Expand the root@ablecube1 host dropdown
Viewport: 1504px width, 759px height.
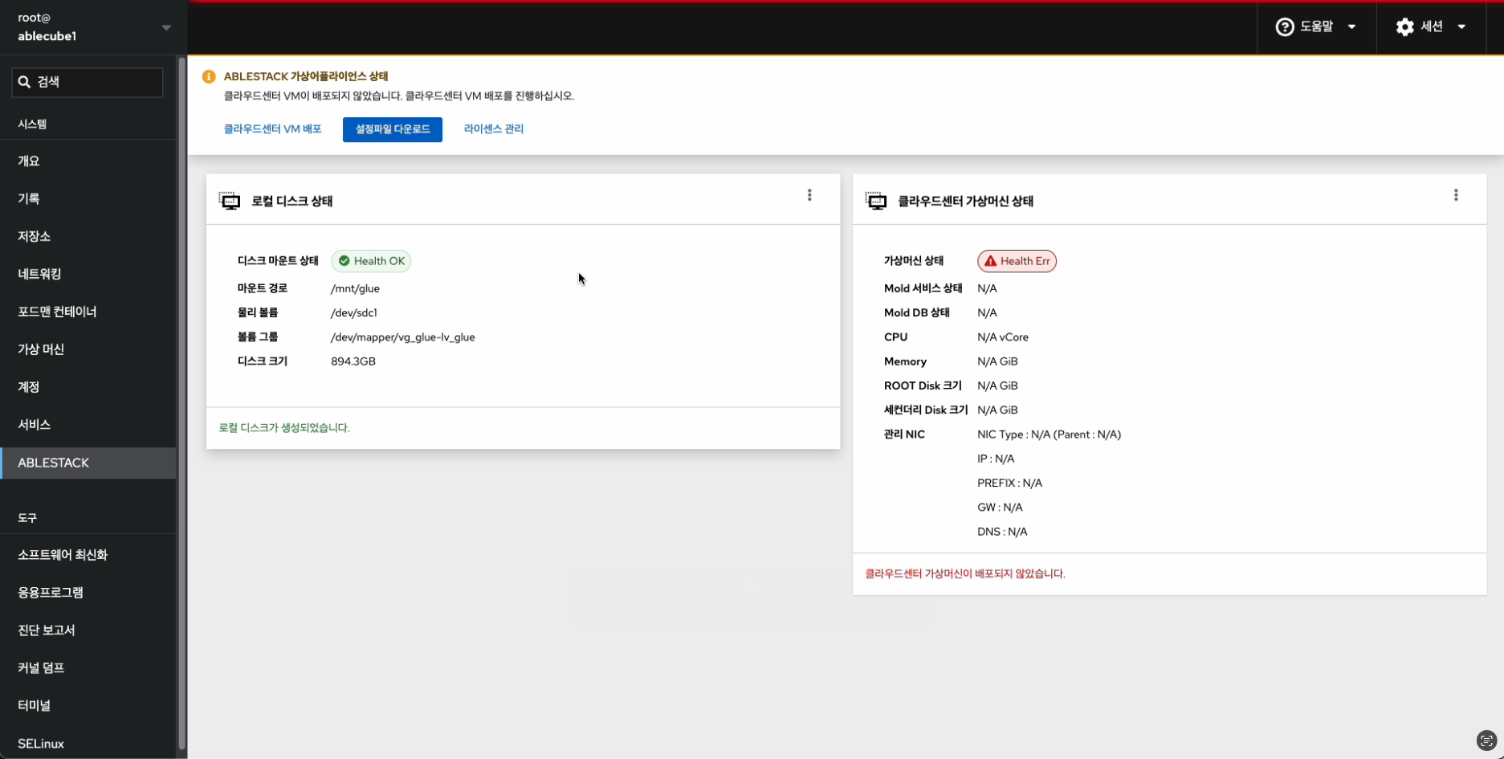coord(166,27)
